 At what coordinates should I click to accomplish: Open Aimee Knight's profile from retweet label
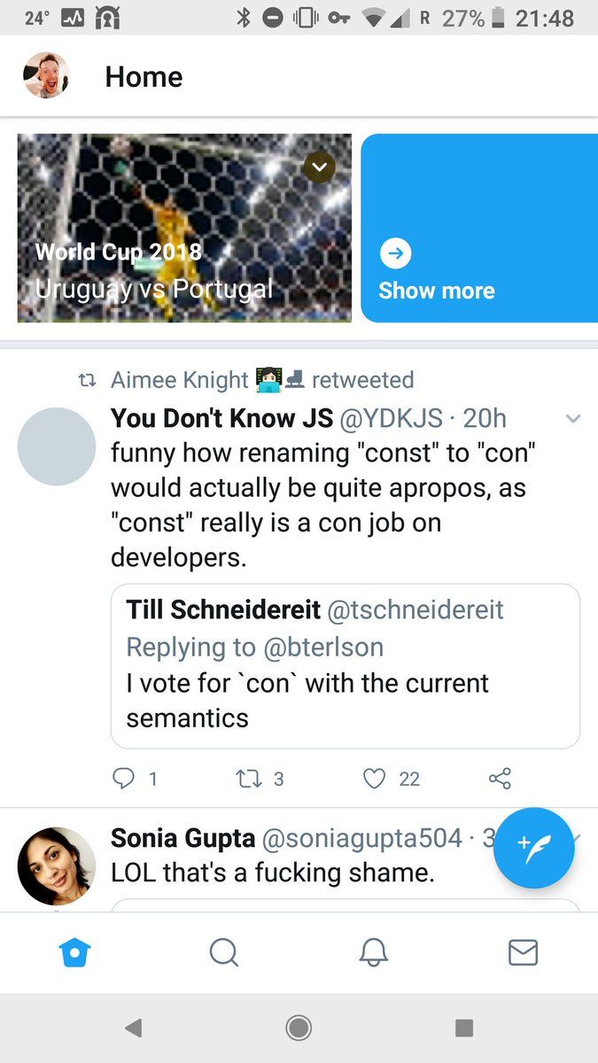pyautogui.click(x=179, y=380)
